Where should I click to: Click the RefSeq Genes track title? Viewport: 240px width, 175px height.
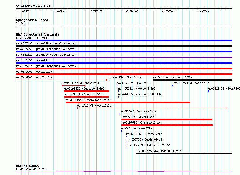click(28, 166)
